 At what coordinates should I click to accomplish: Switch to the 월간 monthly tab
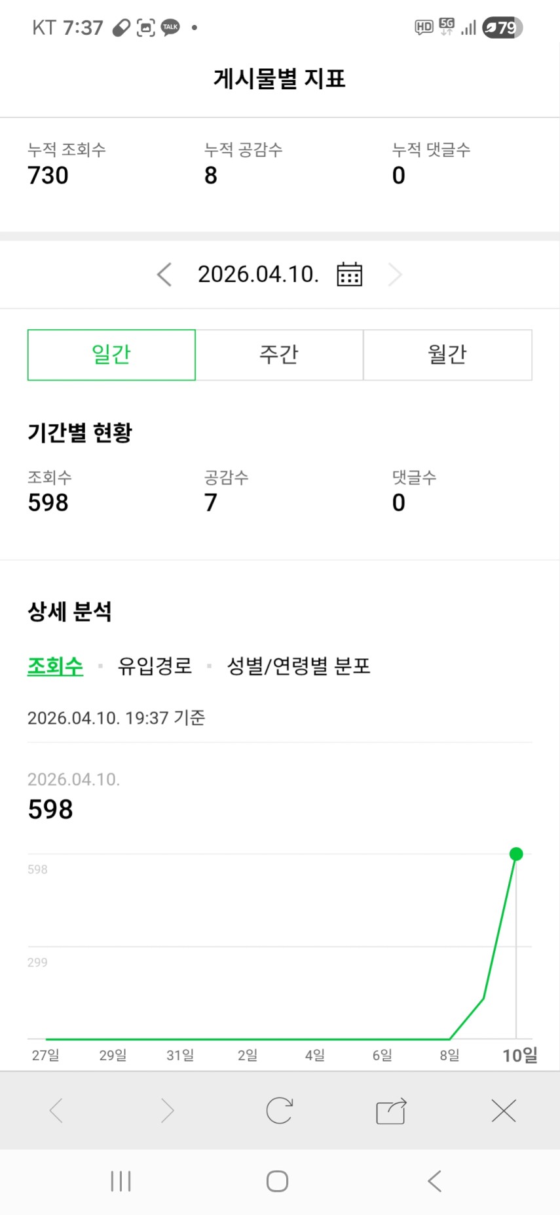447,355
